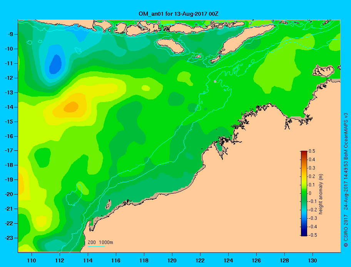The width and height of the screenshot is (351, 267).
Task: Click longitude axis label '112'
Action: [x=60, y=260]
